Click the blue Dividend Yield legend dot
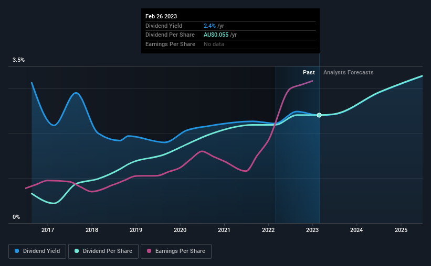 [17, 251]
